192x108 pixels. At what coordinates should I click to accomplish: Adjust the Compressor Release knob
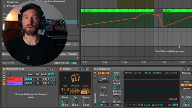(x=117, y=98)
